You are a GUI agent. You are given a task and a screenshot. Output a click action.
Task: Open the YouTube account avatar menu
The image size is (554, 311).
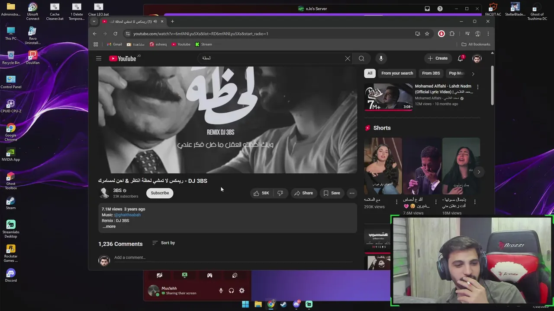click(x=477, y=58)
